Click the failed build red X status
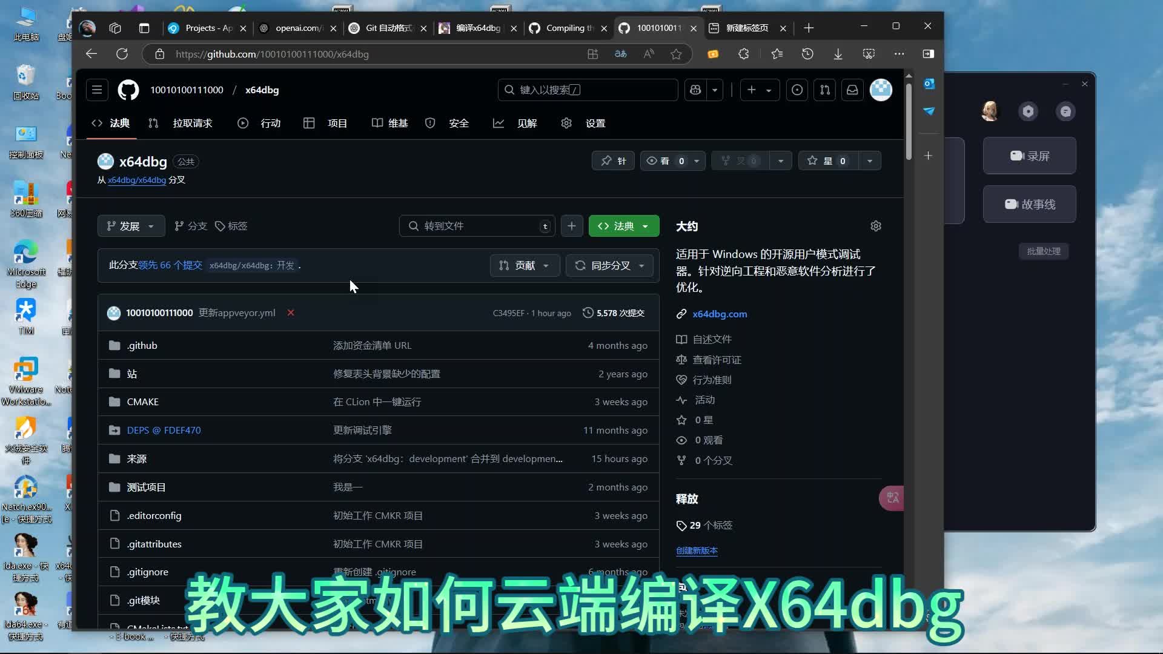1163x654 pixels. coord(291,312)
